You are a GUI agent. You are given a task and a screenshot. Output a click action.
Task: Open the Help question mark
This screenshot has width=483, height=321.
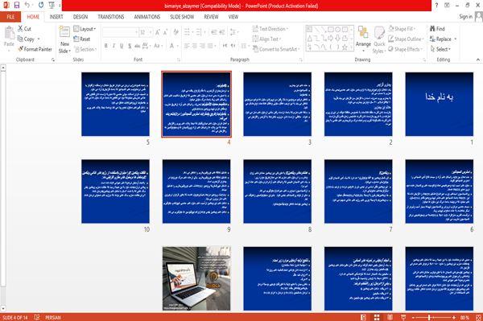click(x=436, y=6)
